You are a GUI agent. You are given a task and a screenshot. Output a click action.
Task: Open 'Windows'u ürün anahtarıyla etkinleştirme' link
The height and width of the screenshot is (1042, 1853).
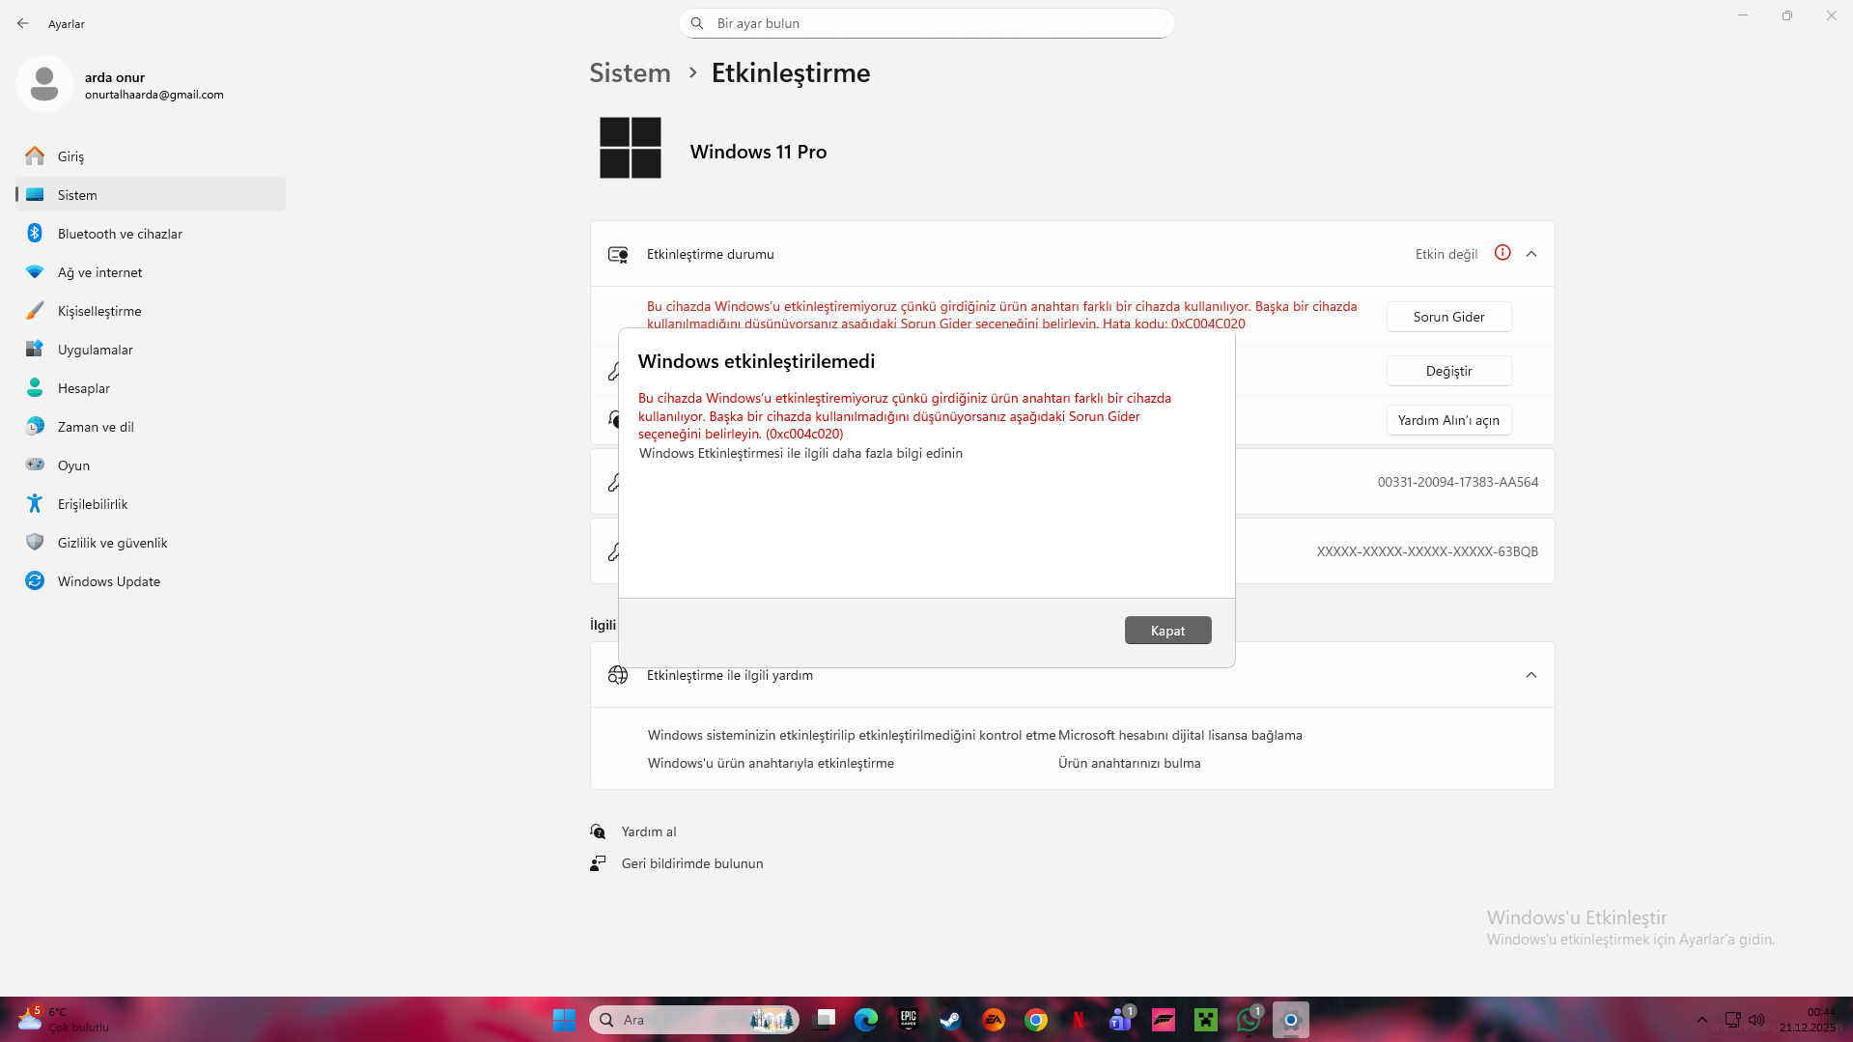tap(771, 763)
